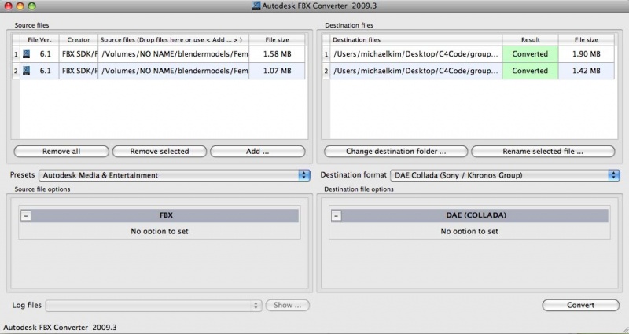Image resolution: width=629 pixels, height=334 pixels.
Task: Click the Converted result in first row
Action: tap(529, 53)
